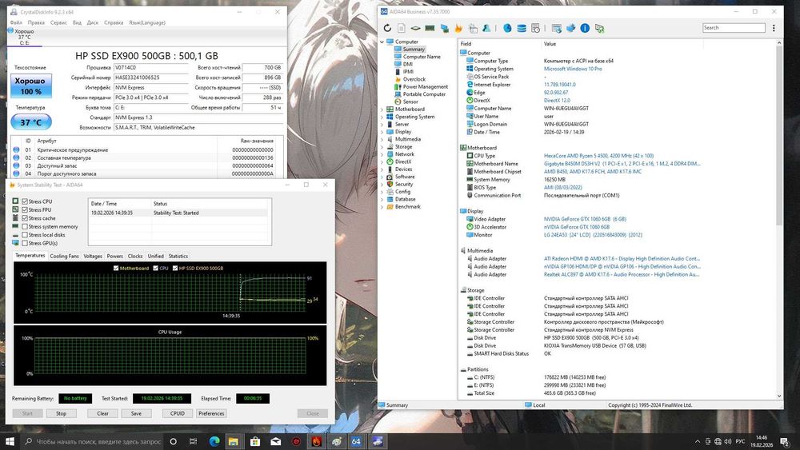Switch to the Statistics tab
Screen dimensions: 800x450
[178, 257]
